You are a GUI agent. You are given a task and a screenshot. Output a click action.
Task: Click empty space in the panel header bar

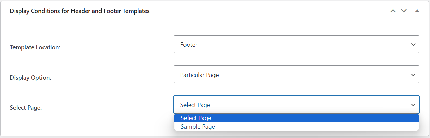pos(270,11)
